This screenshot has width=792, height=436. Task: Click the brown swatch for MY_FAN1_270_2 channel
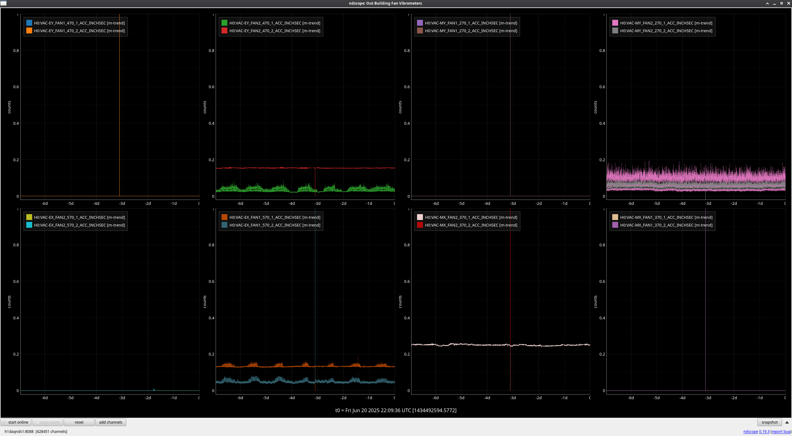click(420, 31)
